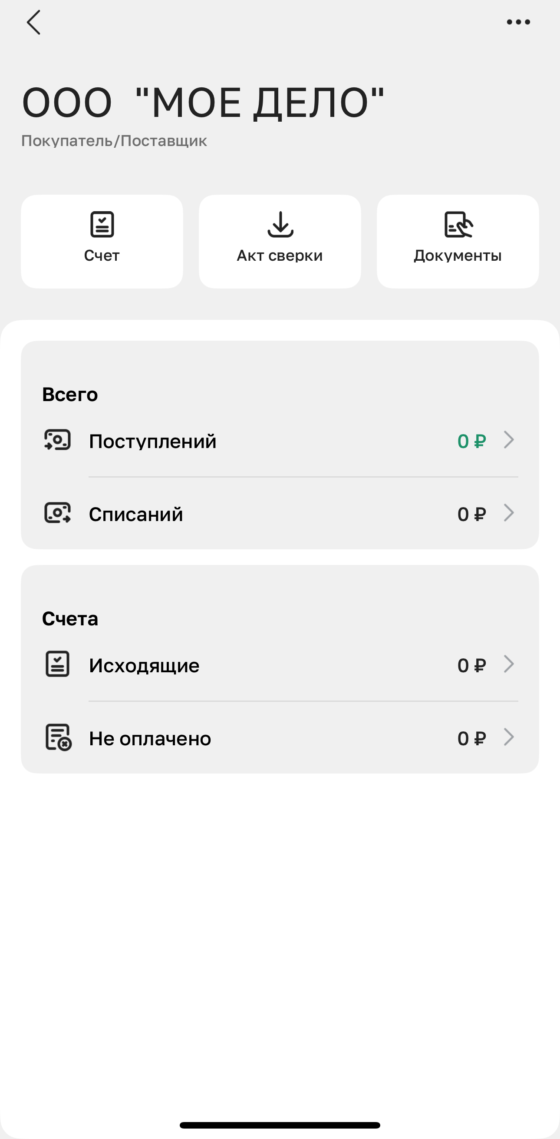Open Не оплачено details using the chevron

509,737
